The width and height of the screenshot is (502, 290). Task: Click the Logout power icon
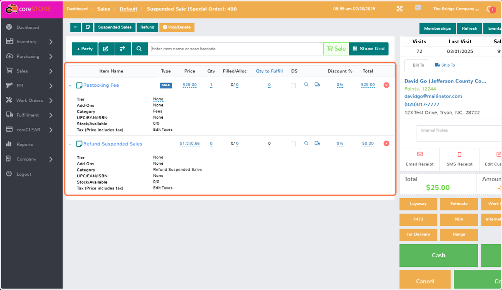pos(9,173)
